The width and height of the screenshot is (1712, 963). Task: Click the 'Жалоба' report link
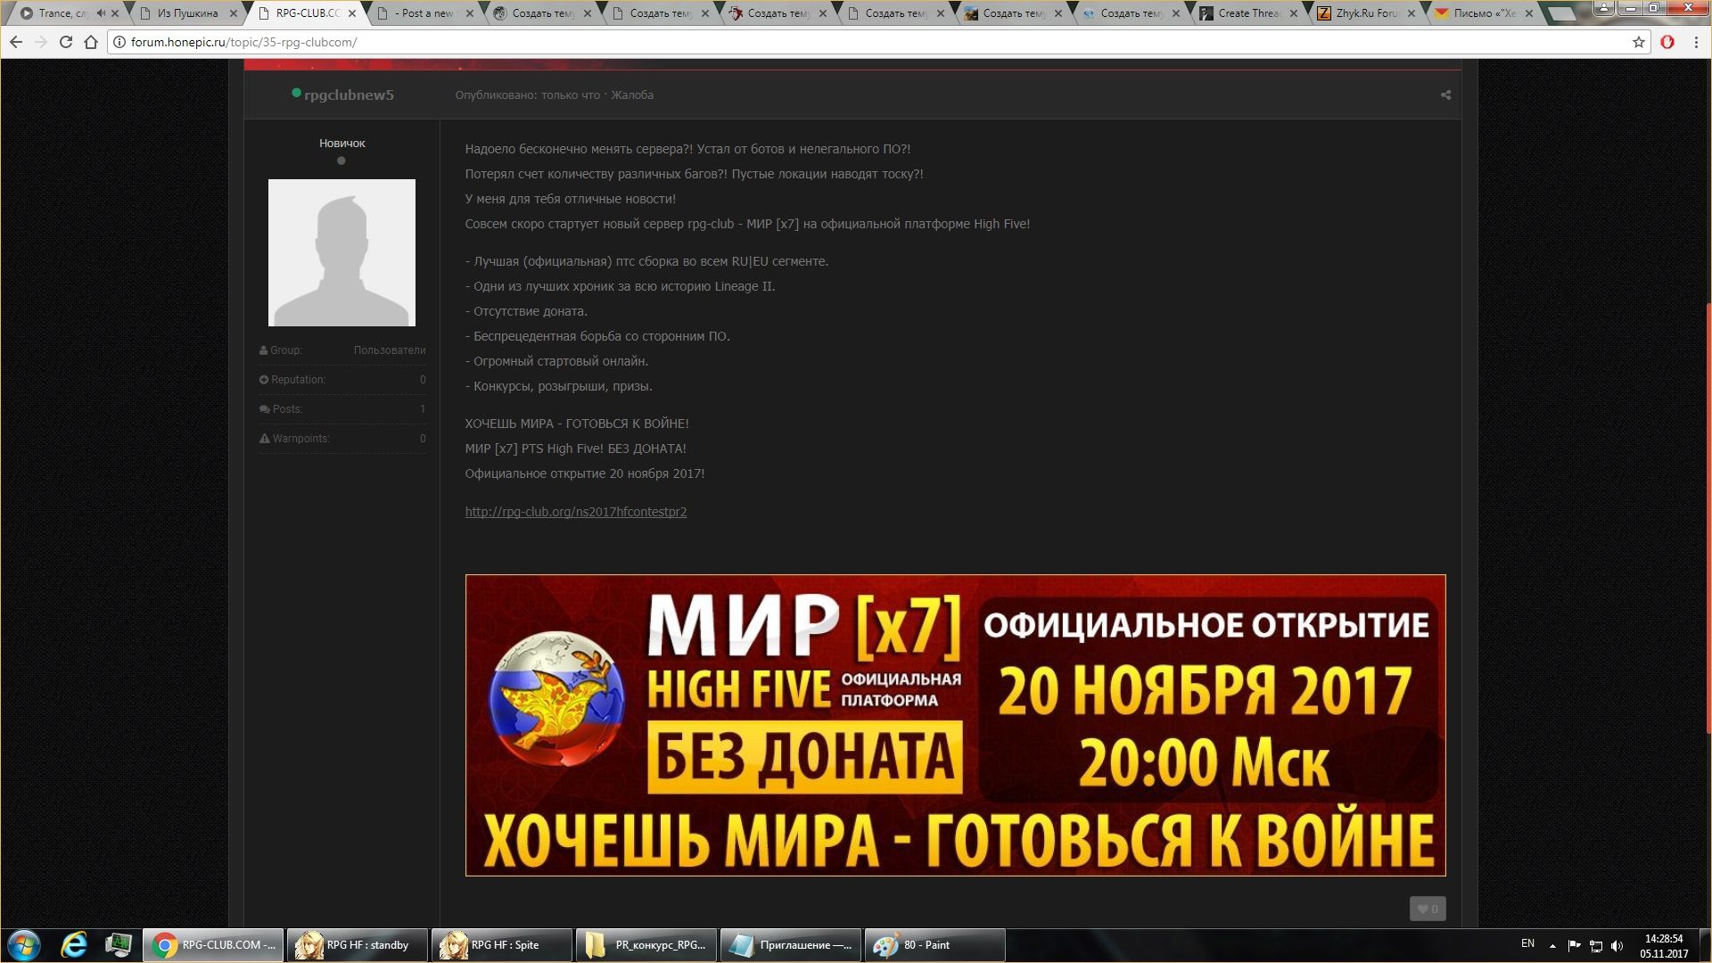coord(632,95)
